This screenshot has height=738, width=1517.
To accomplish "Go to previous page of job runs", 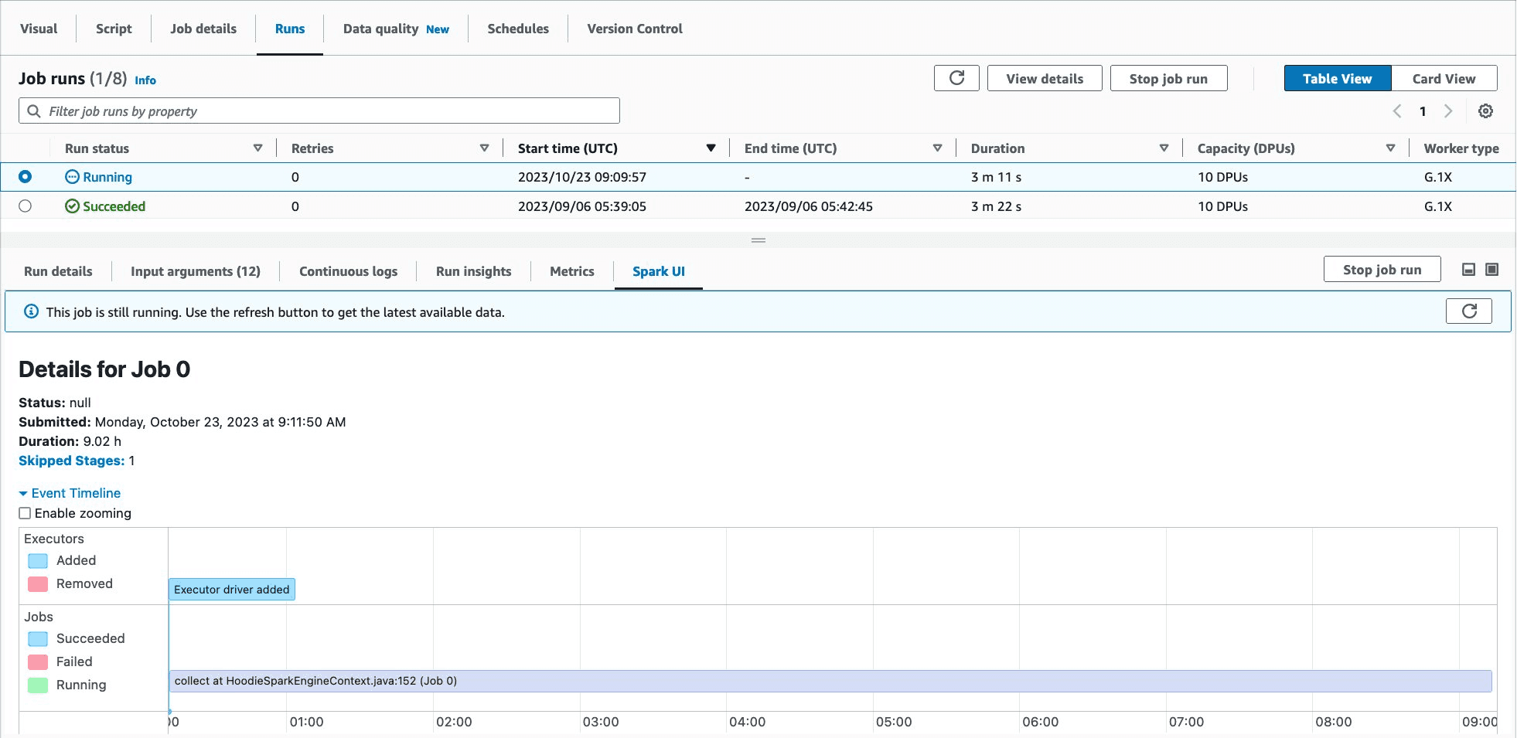I will click(1397, 111).
